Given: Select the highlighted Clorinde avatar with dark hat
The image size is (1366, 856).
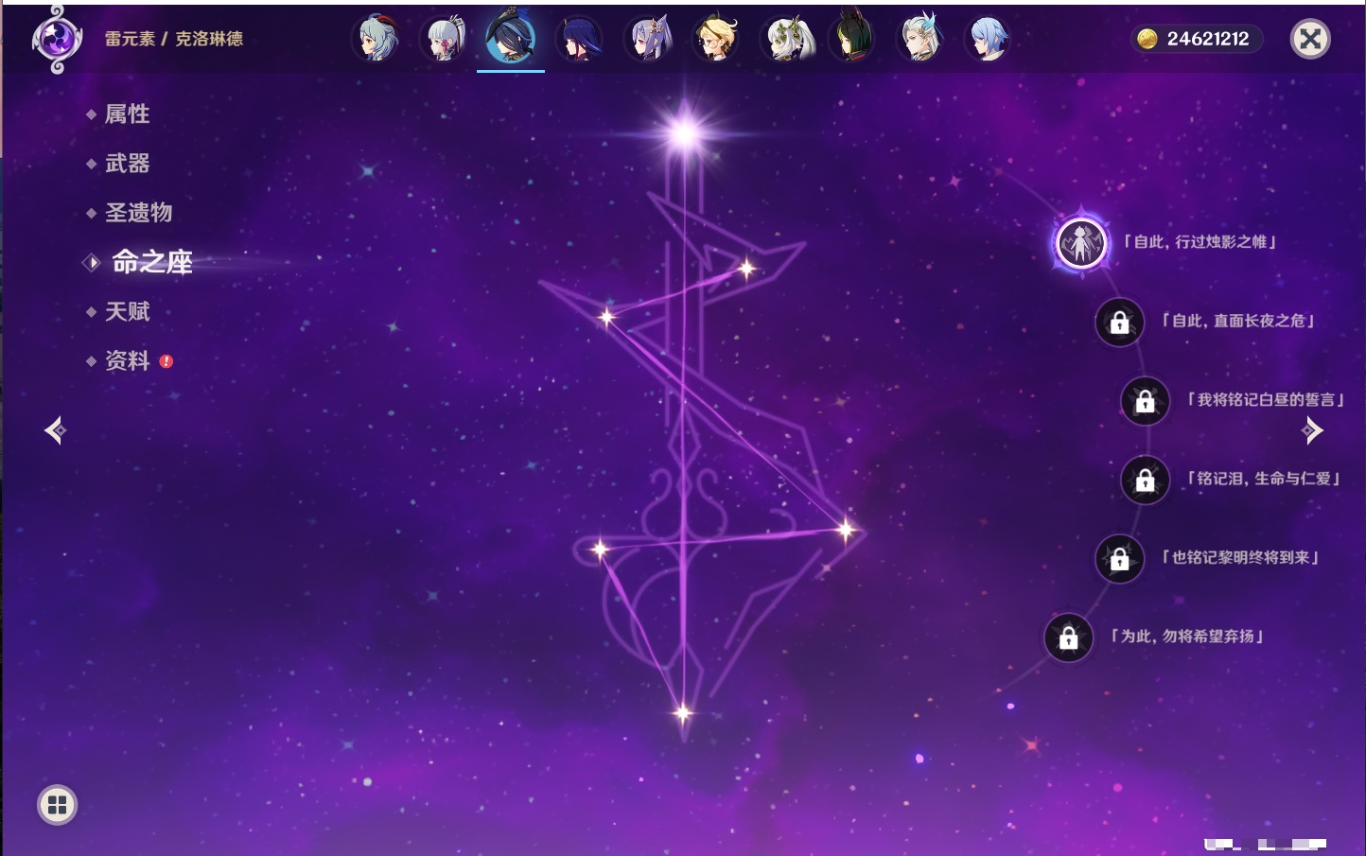Looking at the screenshot, I should [x=511, y=38].
